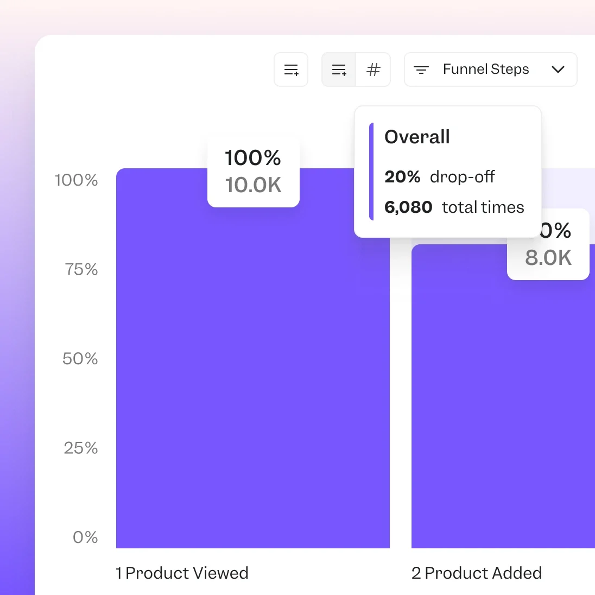Click the standalone add-step list icon button
This screenshot has width=595, height=595.
(291, 69)
